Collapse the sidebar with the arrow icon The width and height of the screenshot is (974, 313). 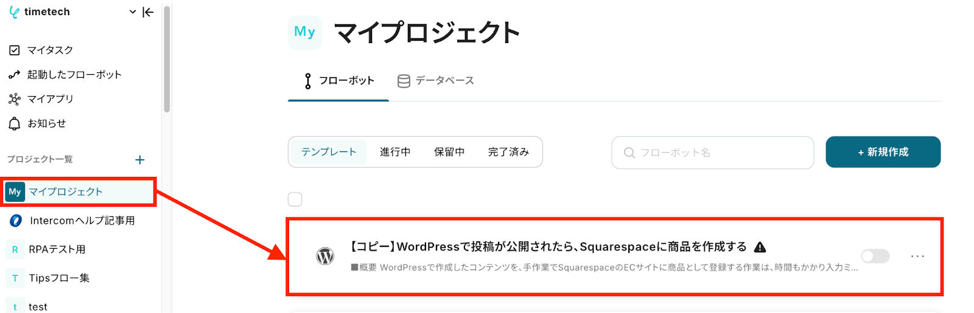point(148,12)
